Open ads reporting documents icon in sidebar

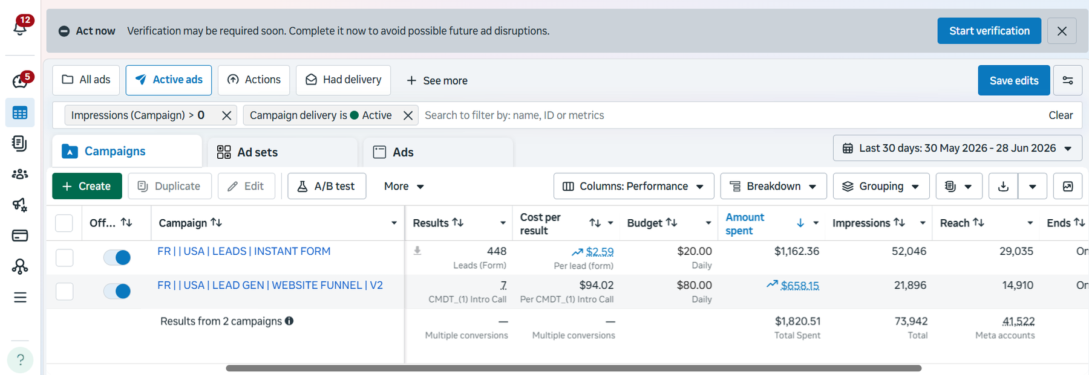[x=20, y=143]
